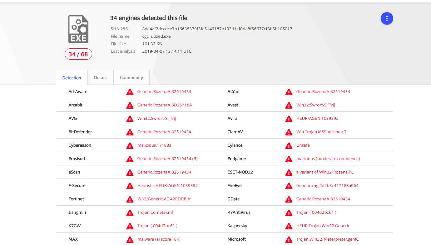This screenshot has height=245, width=431.
Task: Click the warning icon in the ClamAV row
Action: click(x=289, y=132)
